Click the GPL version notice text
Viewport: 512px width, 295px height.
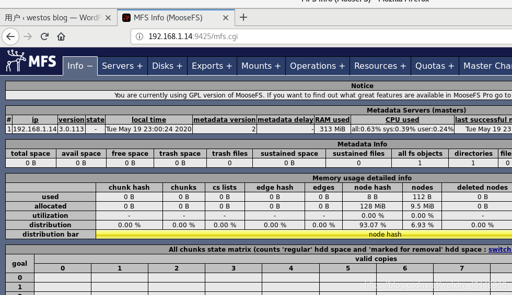[x=312, y=95]
